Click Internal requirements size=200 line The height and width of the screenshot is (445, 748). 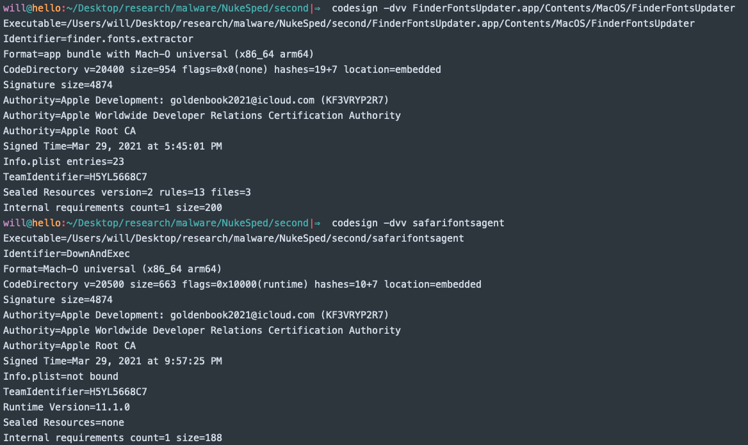coord(113,208)
